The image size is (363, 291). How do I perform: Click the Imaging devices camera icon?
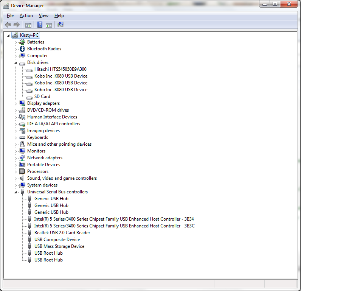[22, 131]
